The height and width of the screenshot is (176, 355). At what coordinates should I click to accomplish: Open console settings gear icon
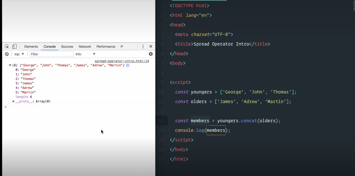tap(150, 54)
